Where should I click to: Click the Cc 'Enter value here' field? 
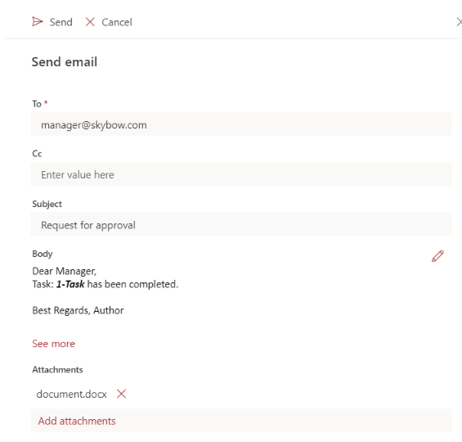pyautogui.click(x=241, y=174)
